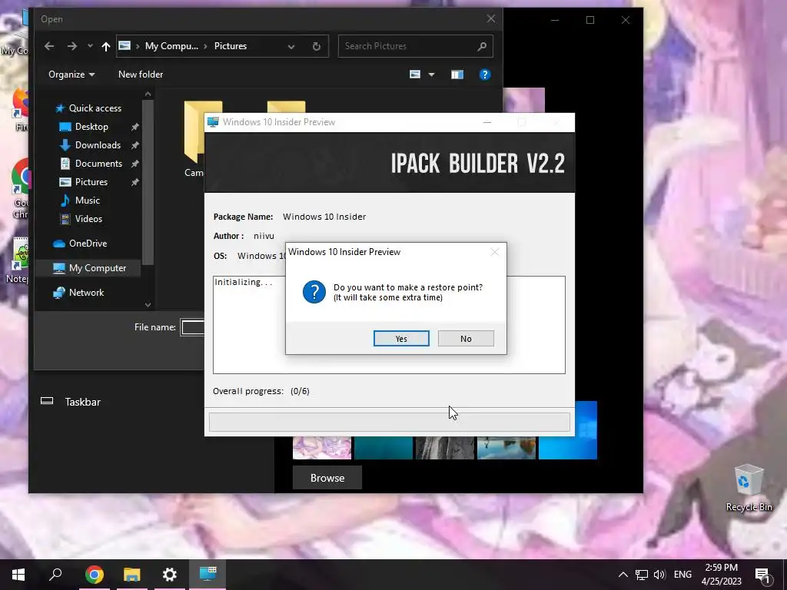Image resolution: width=787 pixels, height=590 pixels.
Task: Go up one folder level in Open dialog
Action: tap(105, 46)
